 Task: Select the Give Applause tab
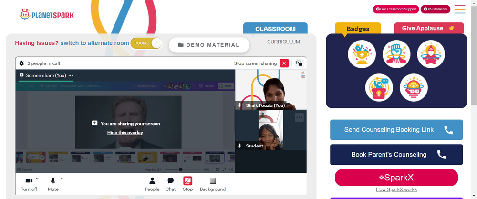tap(429, 28)
